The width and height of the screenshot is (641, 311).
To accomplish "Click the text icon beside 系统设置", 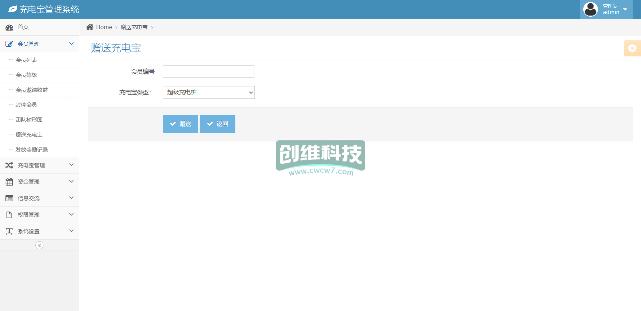I will click(9, 231).
